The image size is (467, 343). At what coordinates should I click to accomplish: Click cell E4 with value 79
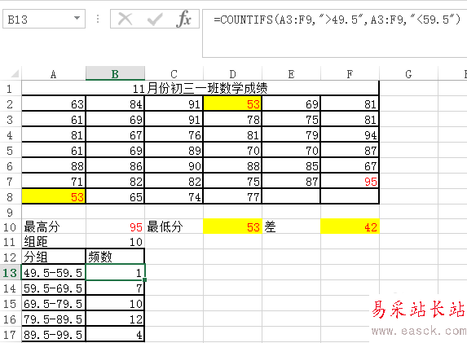coord(291,135)
